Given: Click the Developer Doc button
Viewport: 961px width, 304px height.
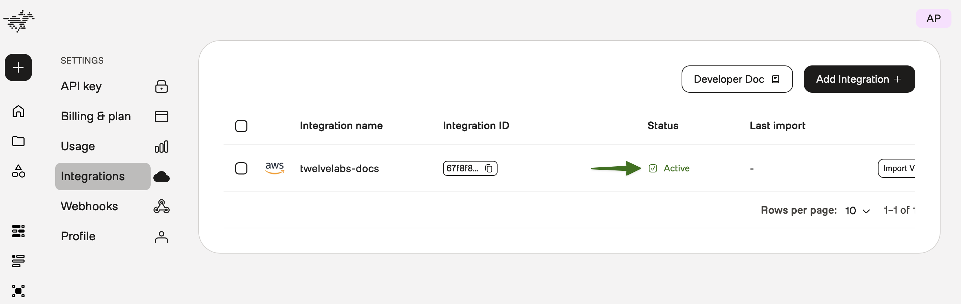Looking at the screenshot, I should pos(736,79).
